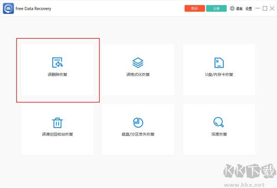Close the Free Data Recovery window
Image resolution: width=277 pixels, height=188 pixels.
click(272, 8)
